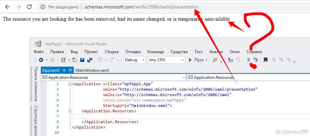310x136 pixels.
Task: Click the browser back arrow
Action: [x=7, y=7]
